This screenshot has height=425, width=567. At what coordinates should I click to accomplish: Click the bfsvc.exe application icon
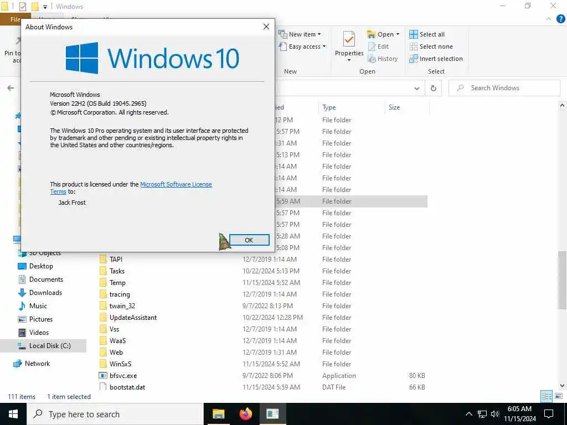click(103, 376)
